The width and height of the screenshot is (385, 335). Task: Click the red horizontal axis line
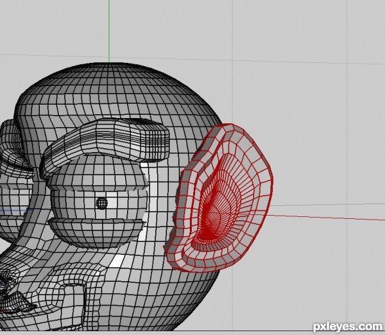(327, 217)
